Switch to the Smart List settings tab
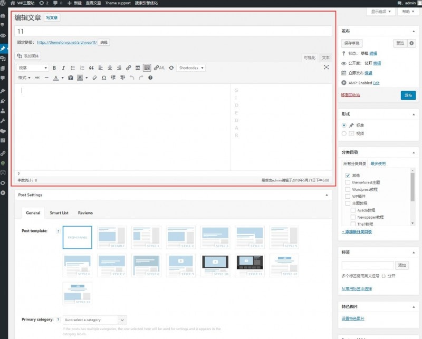 (x=59, y=213)
